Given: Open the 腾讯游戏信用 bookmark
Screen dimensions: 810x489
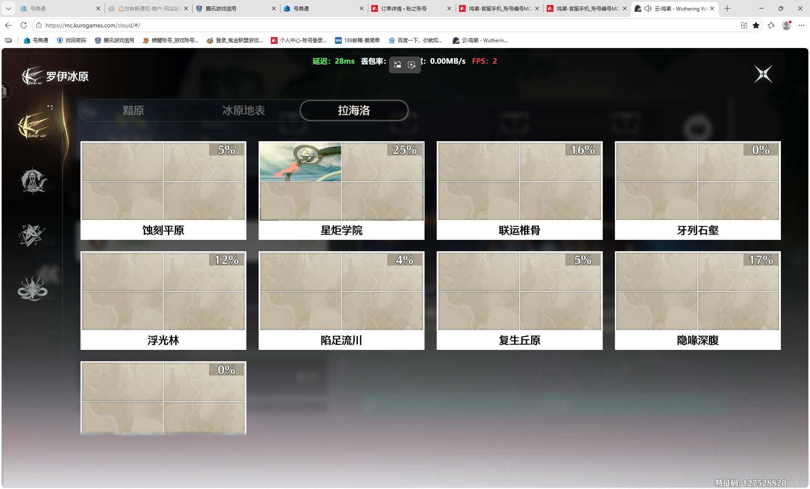Looking at the screenshot, I should (114, 40).
